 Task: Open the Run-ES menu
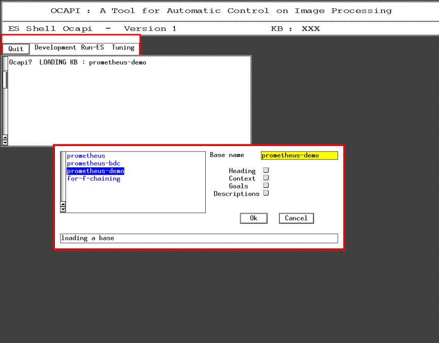click(x=92, y=48)
